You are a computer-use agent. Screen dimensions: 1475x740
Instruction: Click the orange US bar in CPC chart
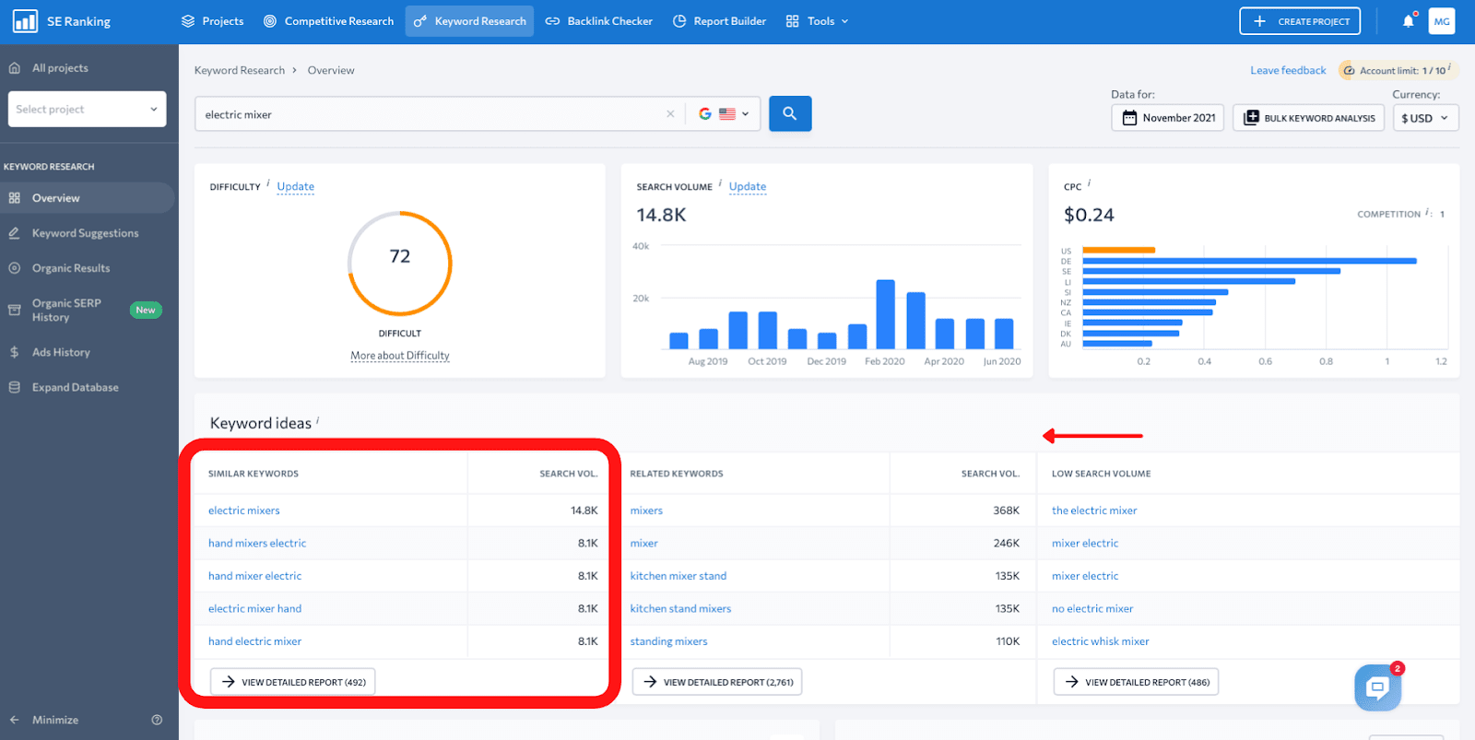coord(1118,251)
